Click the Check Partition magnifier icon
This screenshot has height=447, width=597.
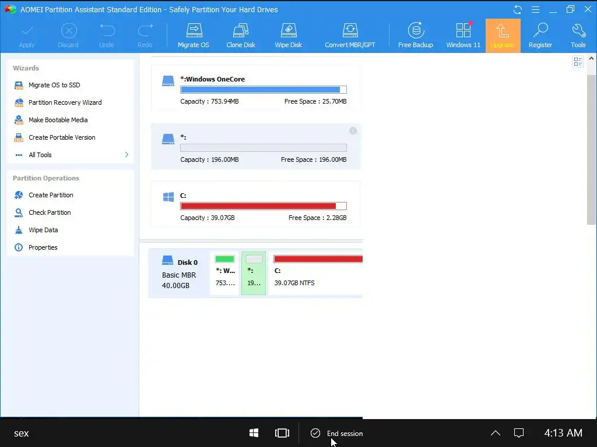(x=19, y=212)
